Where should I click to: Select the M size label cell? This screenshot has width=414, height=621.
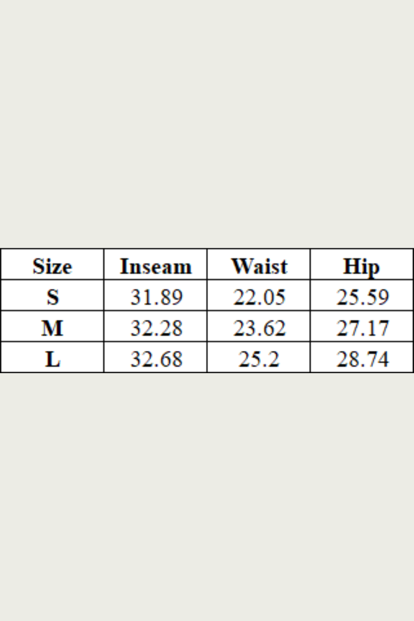tap(52, 328)
